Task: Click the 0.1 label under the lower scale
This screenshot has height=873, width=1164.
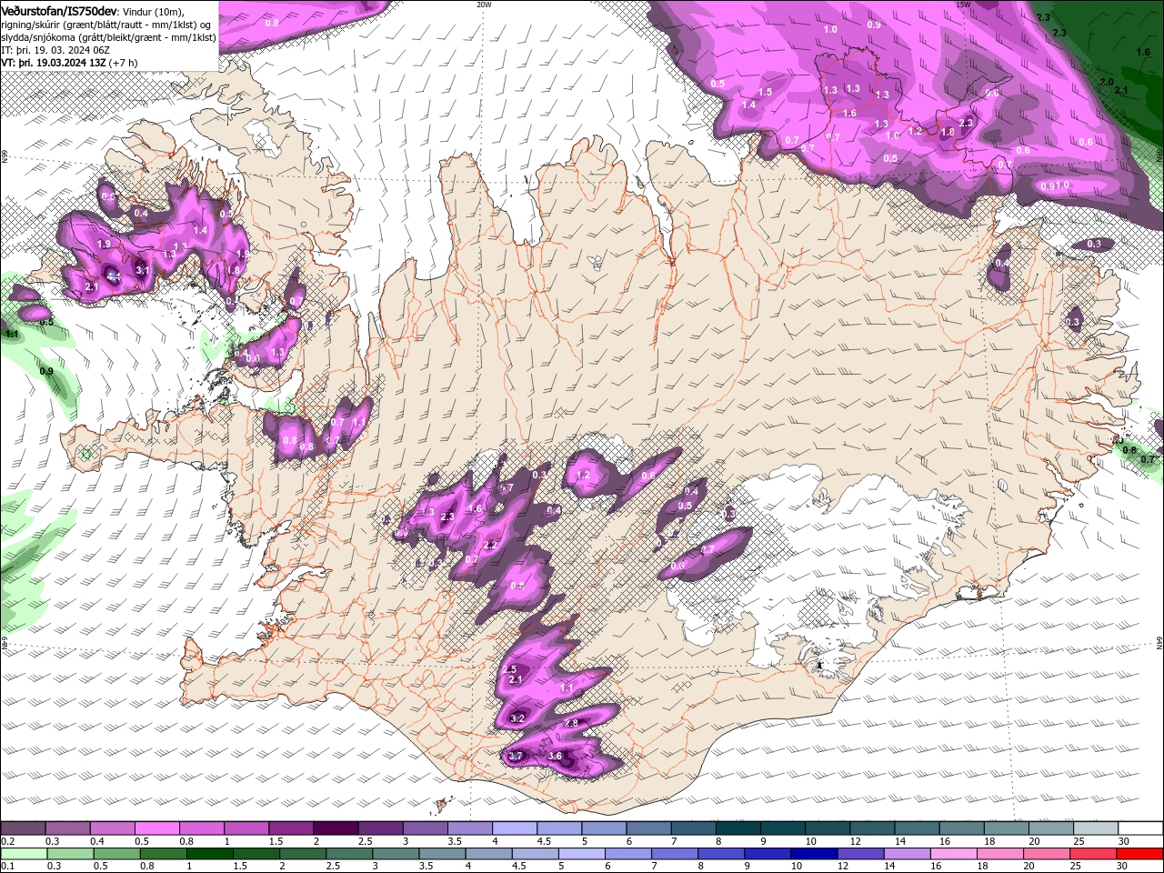Action: coord(8,866)
